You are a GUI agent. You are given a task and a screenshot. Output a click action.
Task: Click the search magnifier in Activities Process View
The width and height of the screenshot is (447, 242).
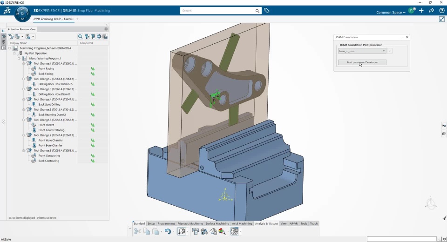pyautogui.click(x=80, y=36)
